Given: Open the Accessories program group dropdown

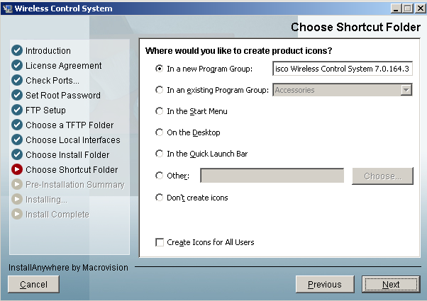Looking at the screenshot, I should [406, 90].
